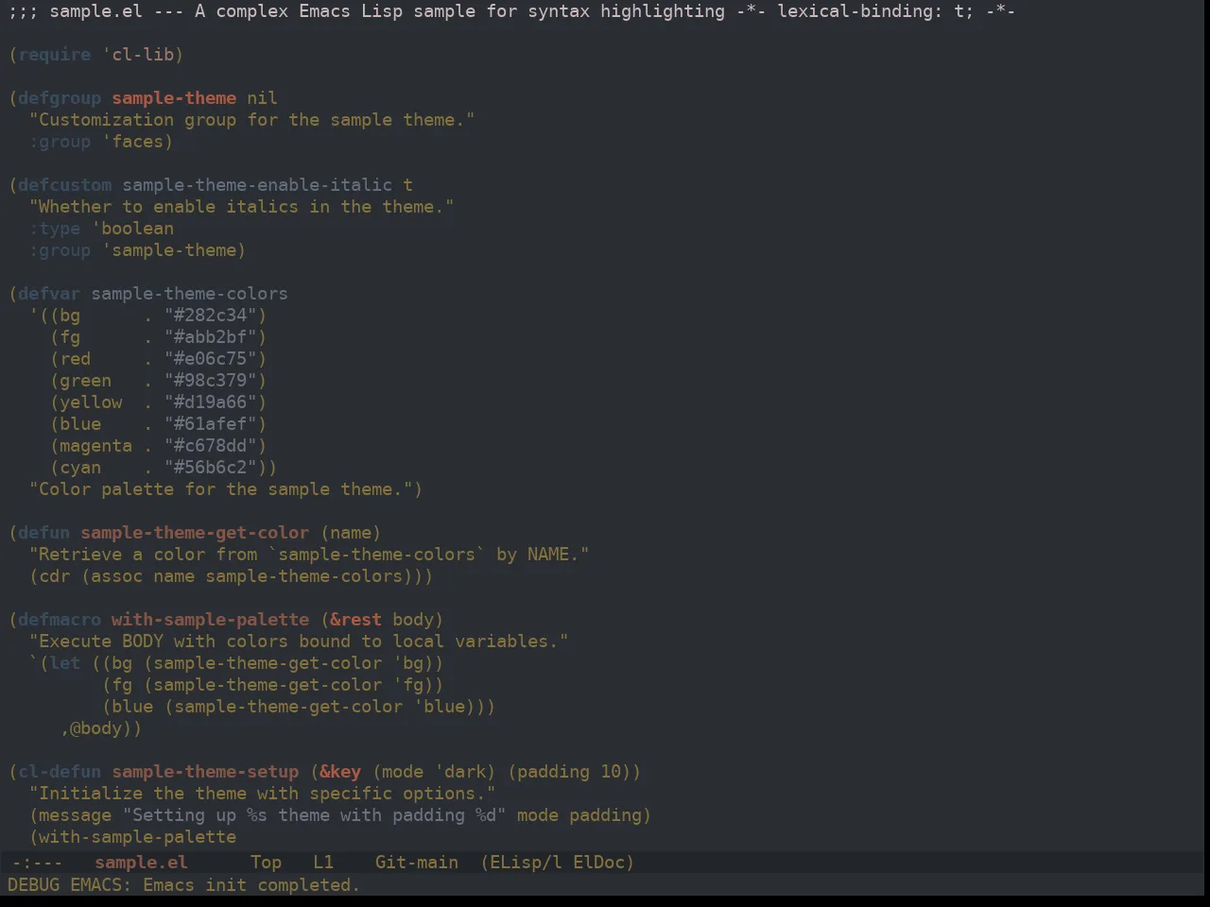Click the sample-theme group name after defgroup
This screenshot has width=1210, height=907.
click(174, 97)
